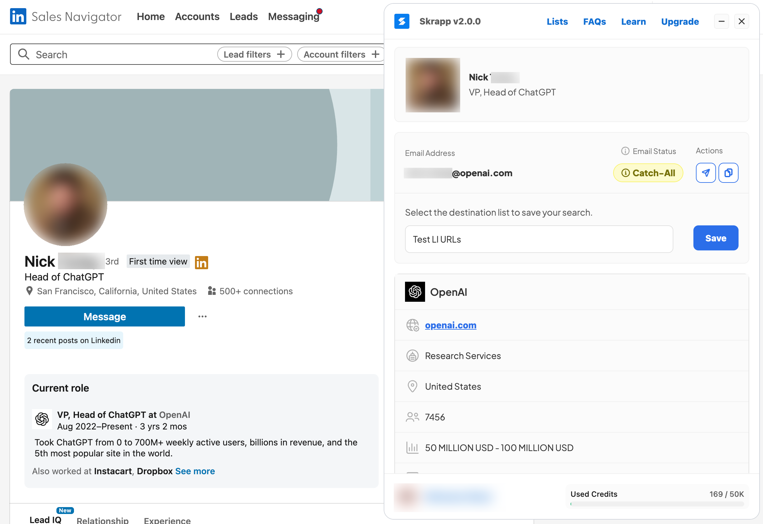This screenshot has height=524, width=763.
Task: Click the connections people icon
Action: pos(212,291)
